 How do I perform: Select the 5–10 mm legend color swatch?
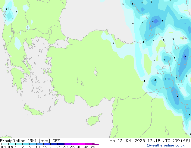click(x=33, y=144)
